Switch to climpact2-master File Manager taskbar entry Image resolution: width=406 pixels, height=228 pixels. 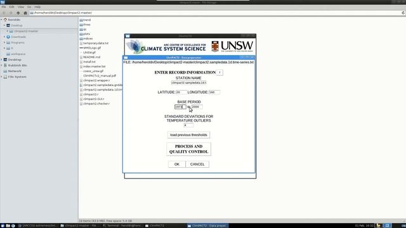click(79, 225)
